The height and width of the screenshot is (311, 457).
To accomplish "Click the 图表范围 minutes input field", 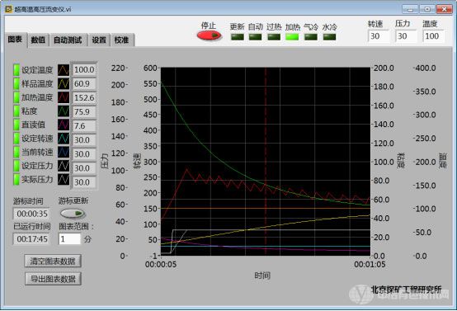I will click(x=69, y=239).
